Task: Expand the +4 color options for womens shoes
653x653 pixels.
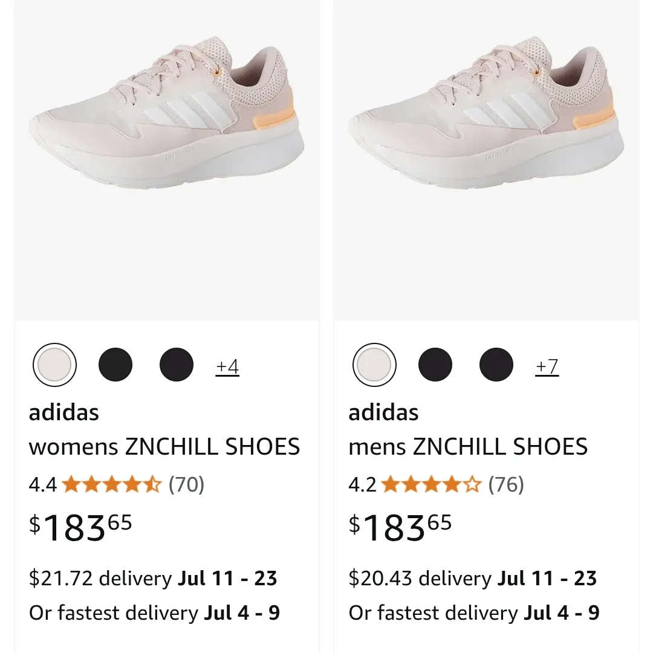Action: [227, 365]
